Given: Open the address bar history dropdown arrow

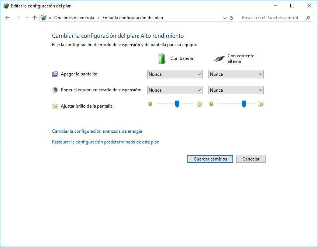Looking at the screenshot, I should pos(224,17).
